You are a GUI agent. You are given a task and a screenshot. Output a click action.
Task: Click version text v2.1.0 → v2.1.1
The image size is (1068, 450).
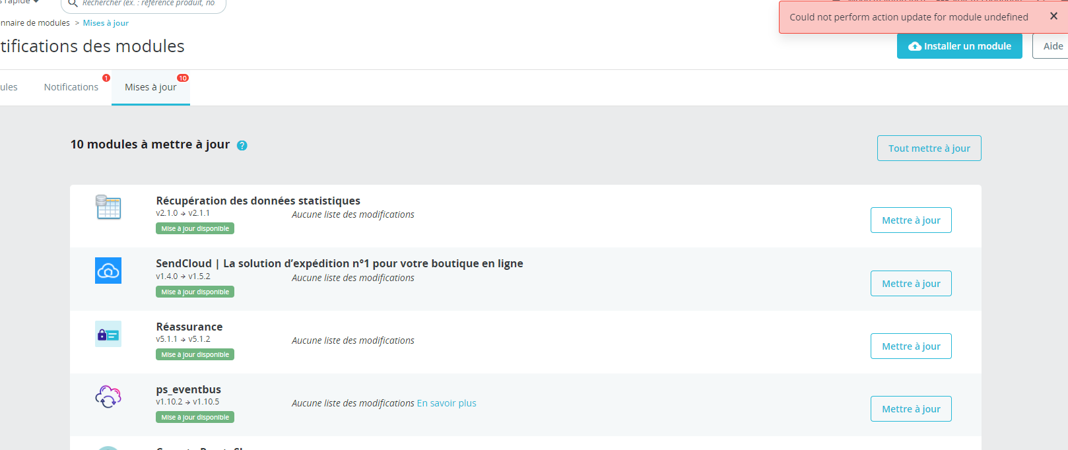click(183, 213)
